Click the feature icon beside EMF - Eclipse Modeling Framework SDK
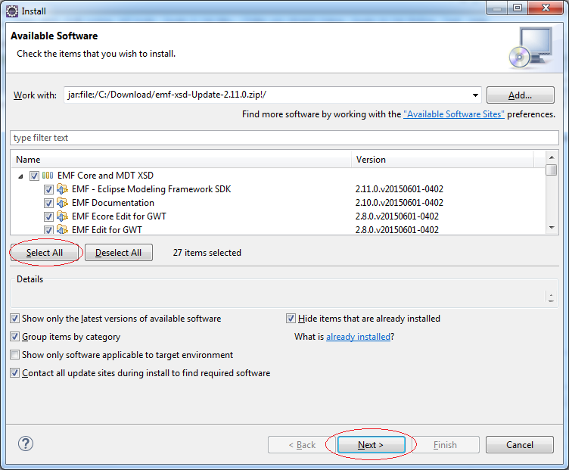 tap(62, 189)
